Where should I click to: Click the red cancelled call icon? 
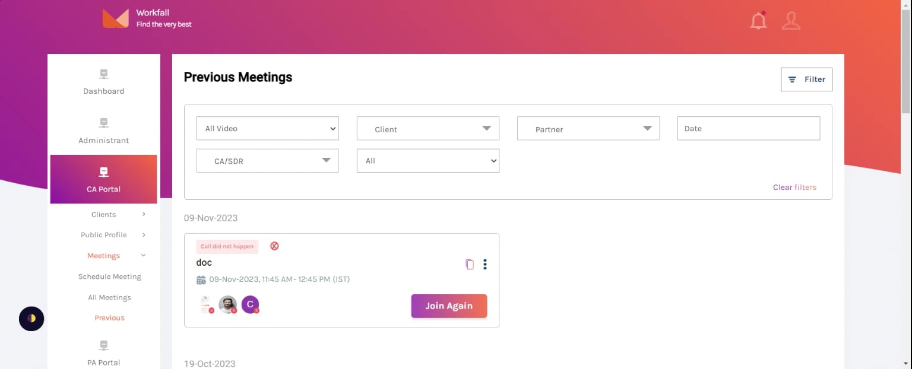(274, 246)
